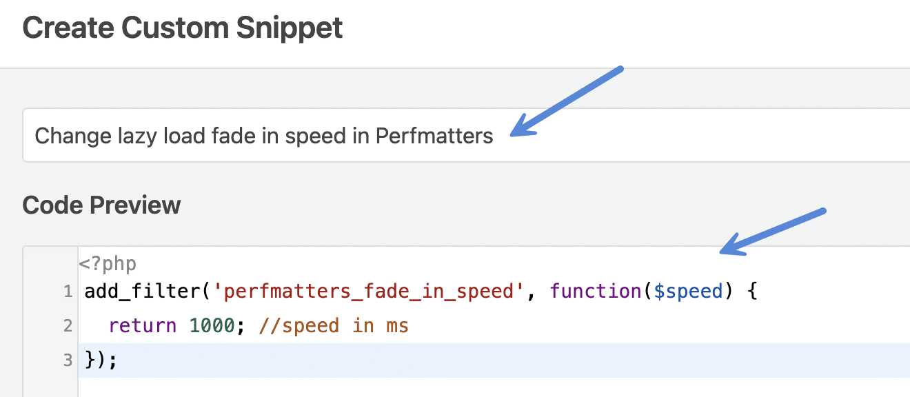Select the 'Create Custom Snippet' heading
The width and height of the screenshot is (910, 397).
tap(182, 28)
